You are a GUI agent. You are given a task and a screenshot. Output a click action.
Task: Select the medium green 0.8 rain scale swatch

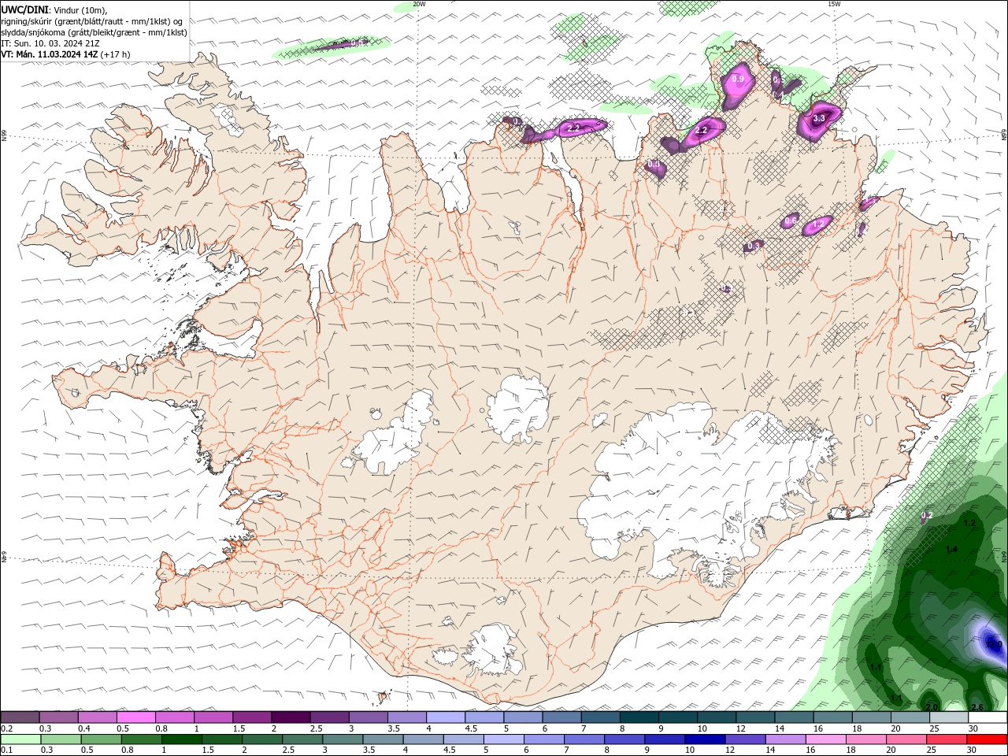click(141, 739)
